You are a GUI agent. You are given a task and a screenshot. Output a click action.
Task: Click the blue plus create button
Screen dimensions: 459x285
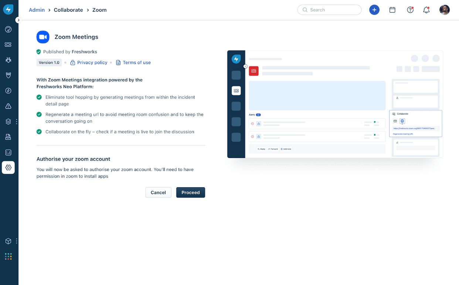[x=374, y=10]
